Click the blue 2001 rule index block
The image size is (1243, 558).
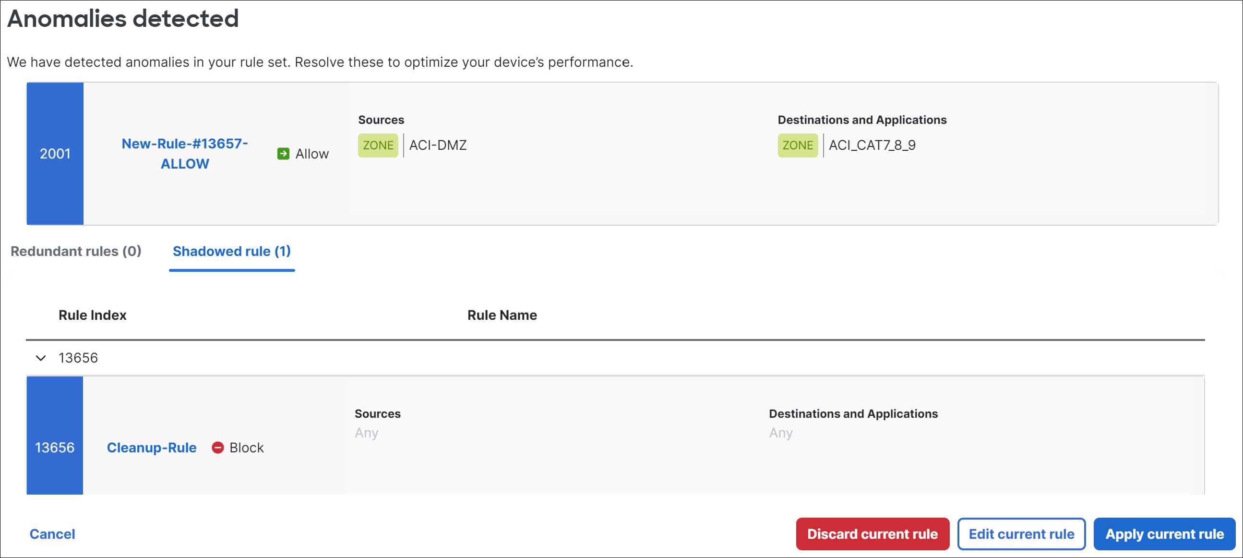(x=55, y=154)
